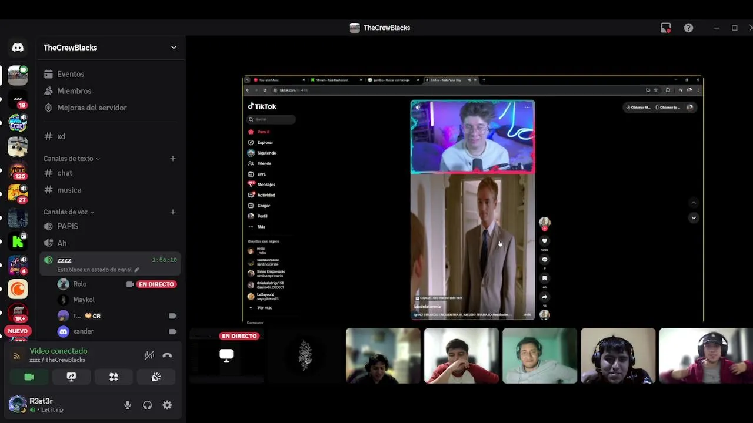
Task: Open TikTok video comments icon
Action: coord(544,260)
